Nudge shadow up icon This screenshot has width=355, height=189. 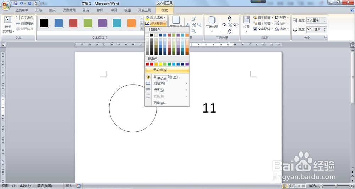click(194, 19)
